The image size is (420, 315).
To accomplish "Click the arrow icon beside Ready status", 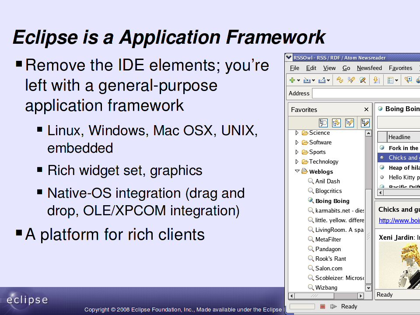I will click(333, 306).
